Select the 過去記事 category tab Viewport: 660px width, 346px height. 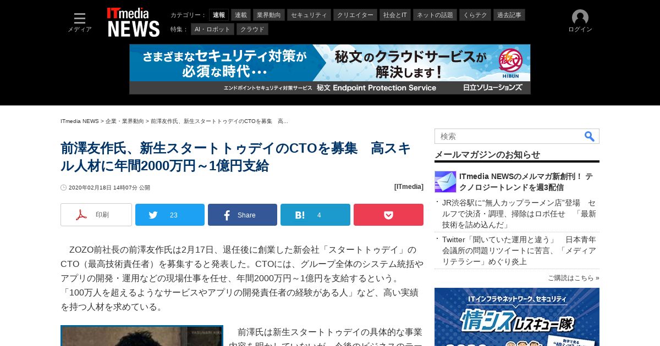click(x=509, y=15)
